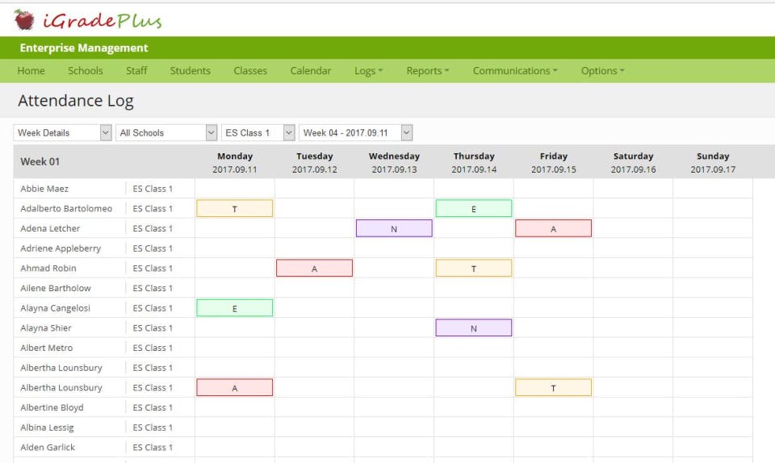The height and width of the screenshot is (463, 775).
Task: Open the Options menu
Action: coord(602,71)
